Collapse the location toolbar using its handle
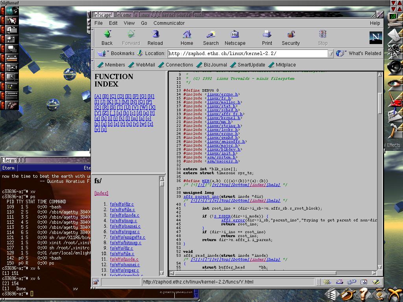Screen dimensions: 403x302 (x=93, y=53)
